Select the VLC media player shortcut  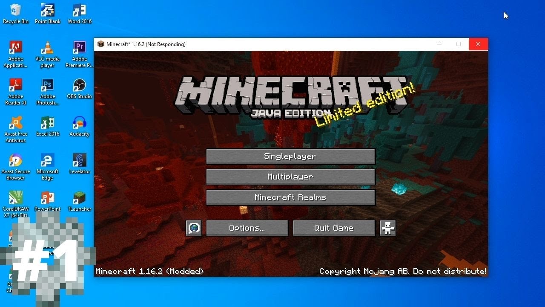48,55
